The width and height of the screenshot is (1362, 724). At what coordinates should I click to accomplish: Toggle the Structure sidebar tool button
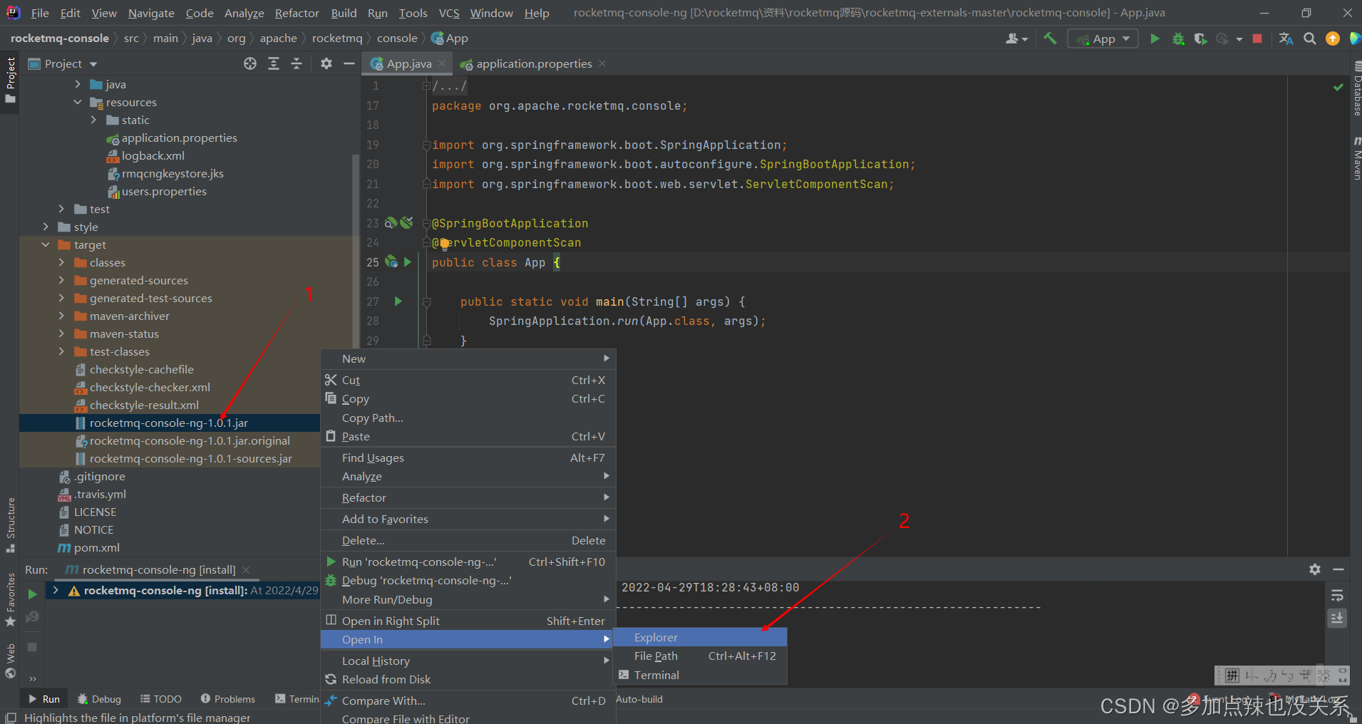[x=11, y=525]
